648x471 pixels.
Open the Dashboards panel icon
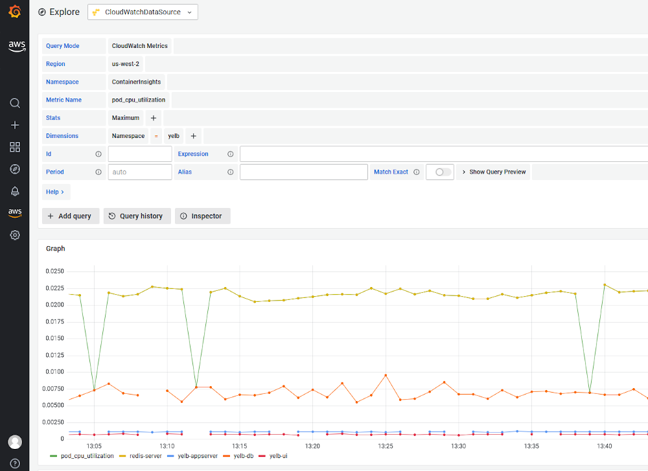pos(14,147)
